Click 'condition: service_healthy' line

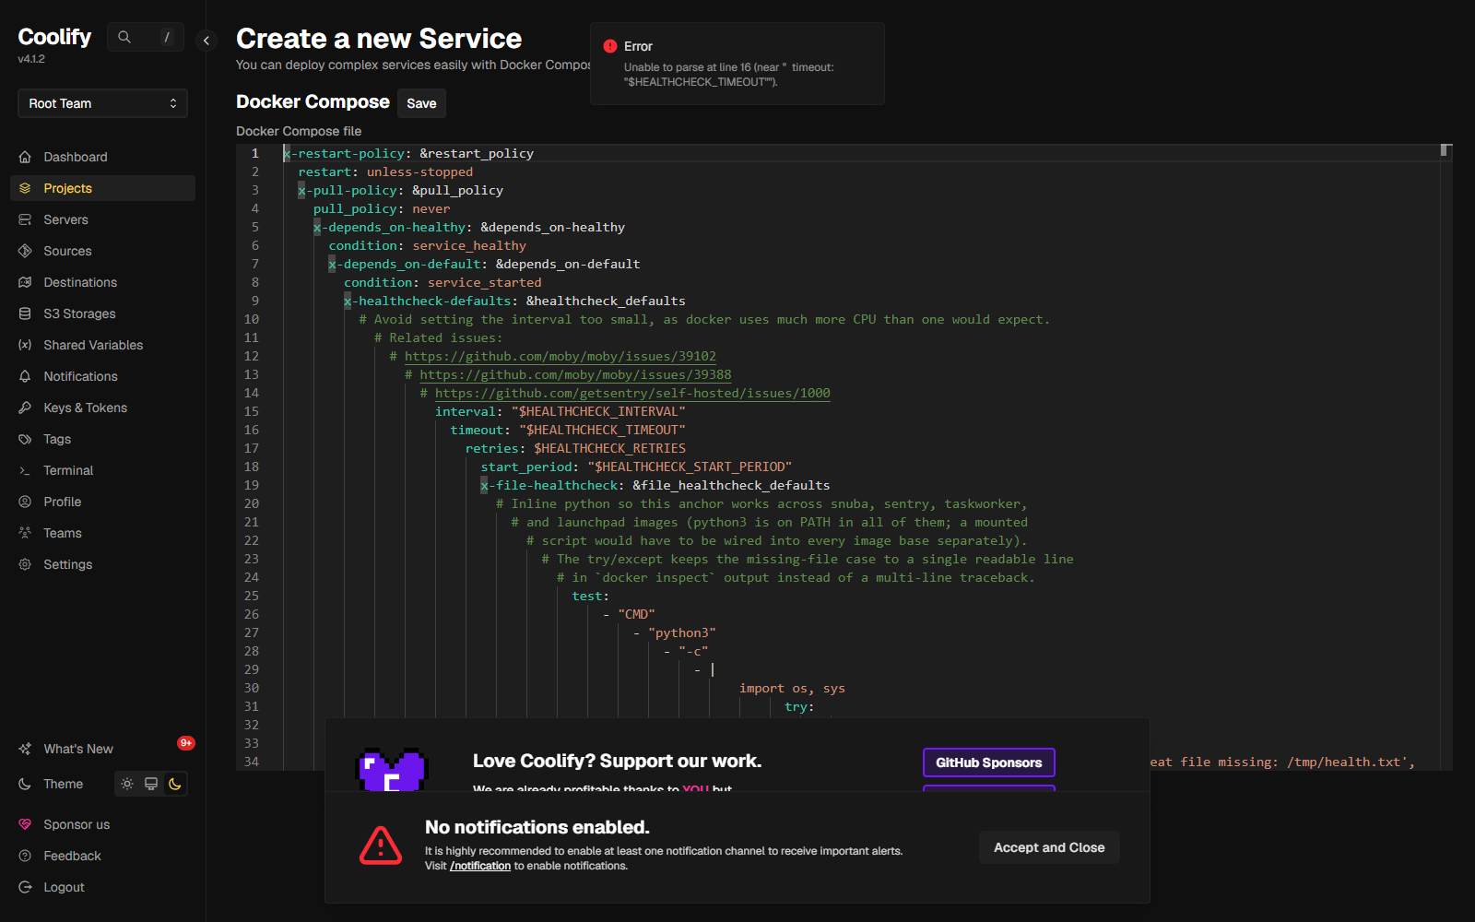click(x=428, y=245)
